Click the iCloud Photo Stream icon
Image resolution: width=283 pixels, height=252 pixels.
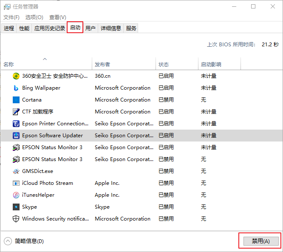pyautogui.click(x=16, y=183)
